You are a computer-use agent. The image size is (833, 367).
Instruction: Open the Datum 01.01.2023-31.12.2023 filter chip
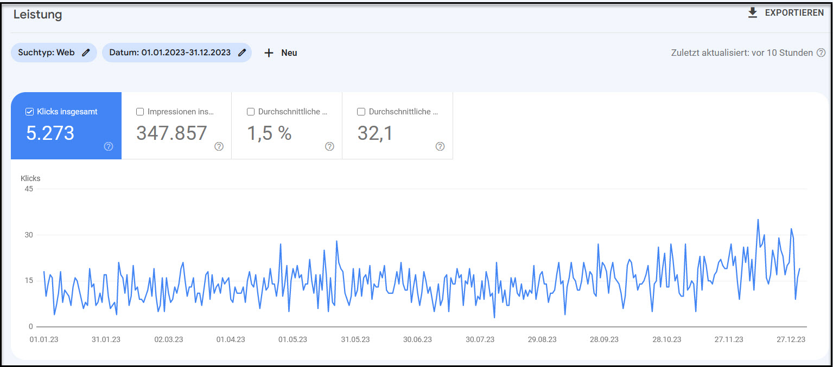click(177, 53)
